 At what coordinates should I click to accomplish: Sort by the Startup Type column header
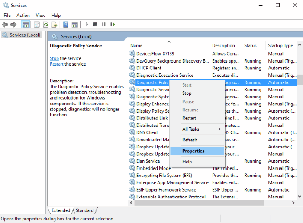pyautogui.click(x=281, y=45)
